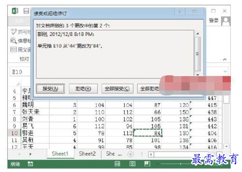Click the cell containing 魏明

coord(35,105)
